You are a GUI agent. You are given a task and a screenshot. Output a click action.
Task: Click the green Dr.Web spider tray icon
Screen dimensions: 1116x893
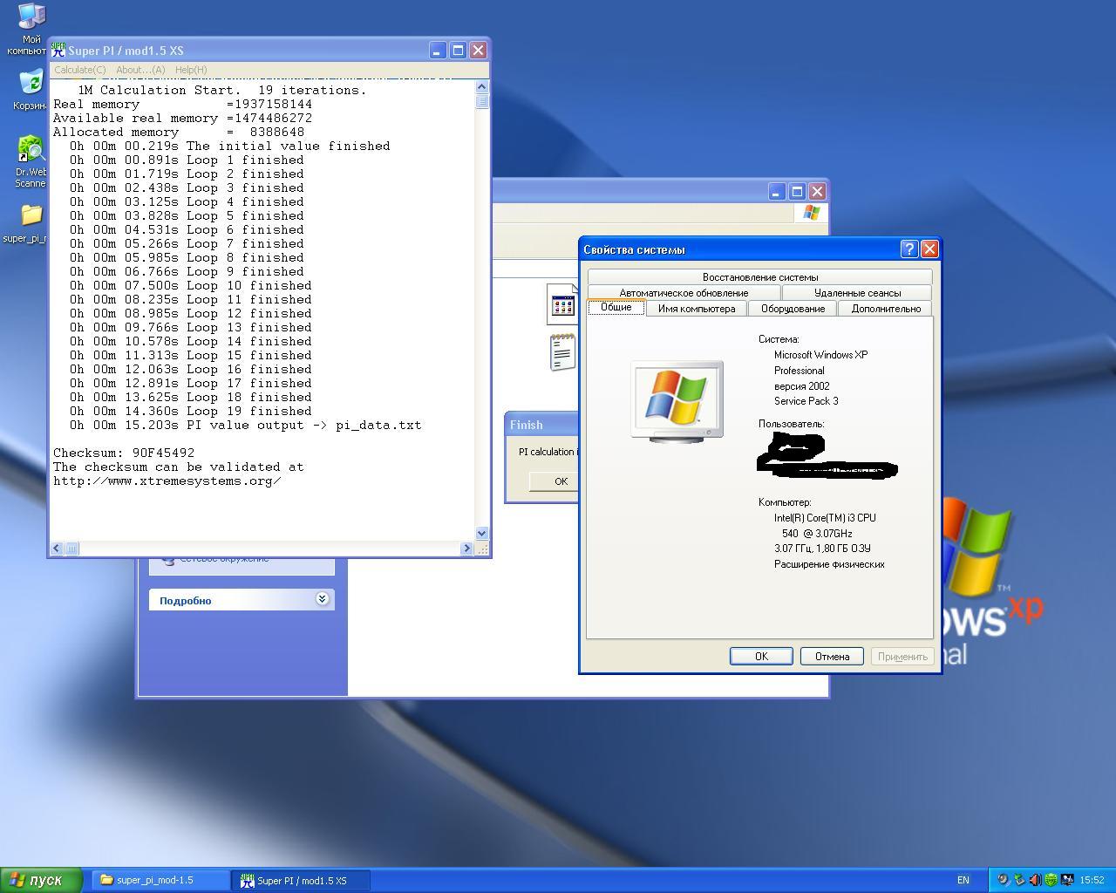tap(1051, 880)
